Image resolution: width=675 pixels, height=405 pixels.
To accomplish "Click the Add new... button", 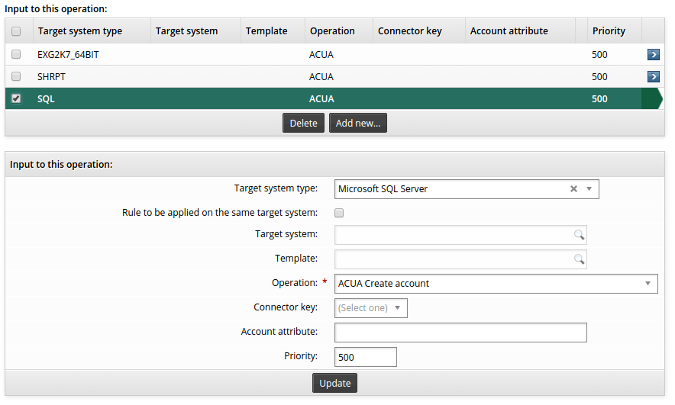I will [x=357, y=124].
